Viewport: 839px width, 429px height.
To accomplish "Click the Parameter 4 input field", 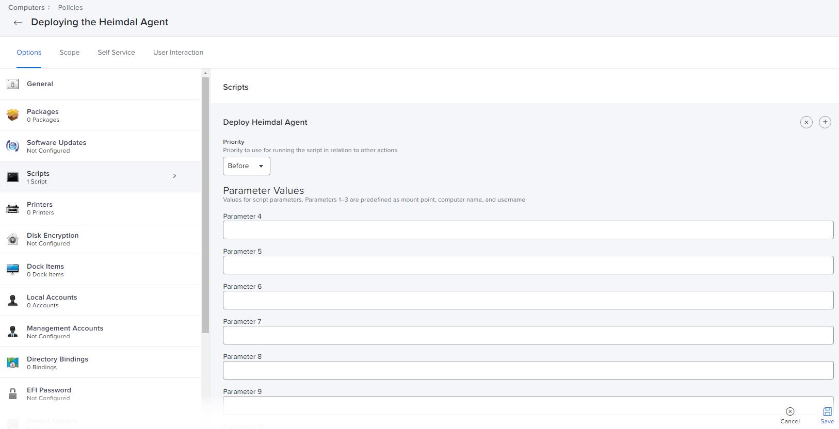I will (528, 230).
